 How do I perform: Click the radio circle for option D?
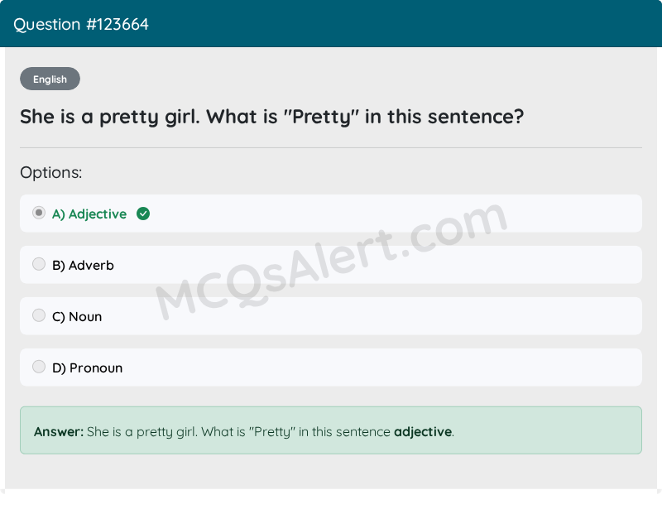coord(38,366)
